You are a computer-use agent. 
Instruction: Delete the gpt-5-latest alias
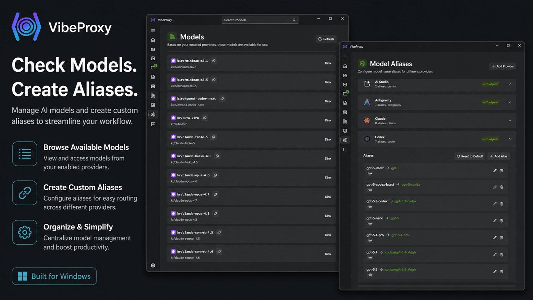(502, 170)
